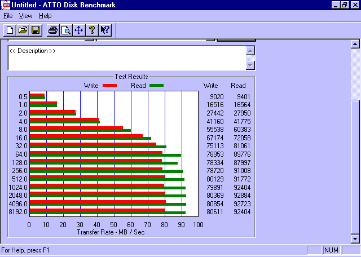Click the red Write legend swatch
Screen dimensions: 361x257
(x=109, y=86)
